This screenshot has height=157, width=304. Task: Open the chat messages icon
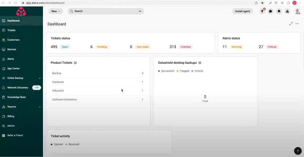[271, 11]
